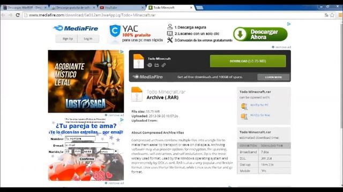Click the Dial-up row in download time table
The image size is (343, 192).
pyautogui.click(x=264, y=165)
